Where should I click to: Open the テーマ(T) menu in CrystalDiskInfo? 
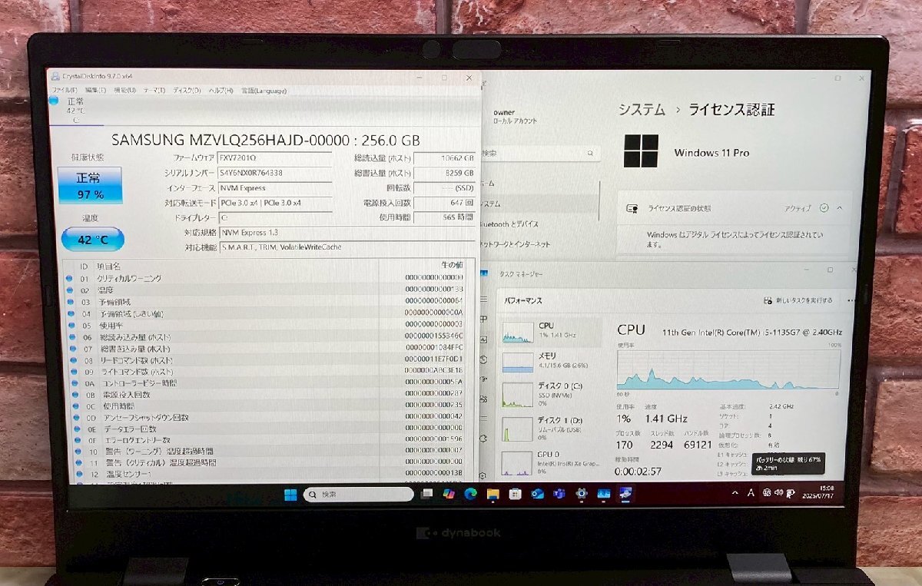[x=154, y=91]
